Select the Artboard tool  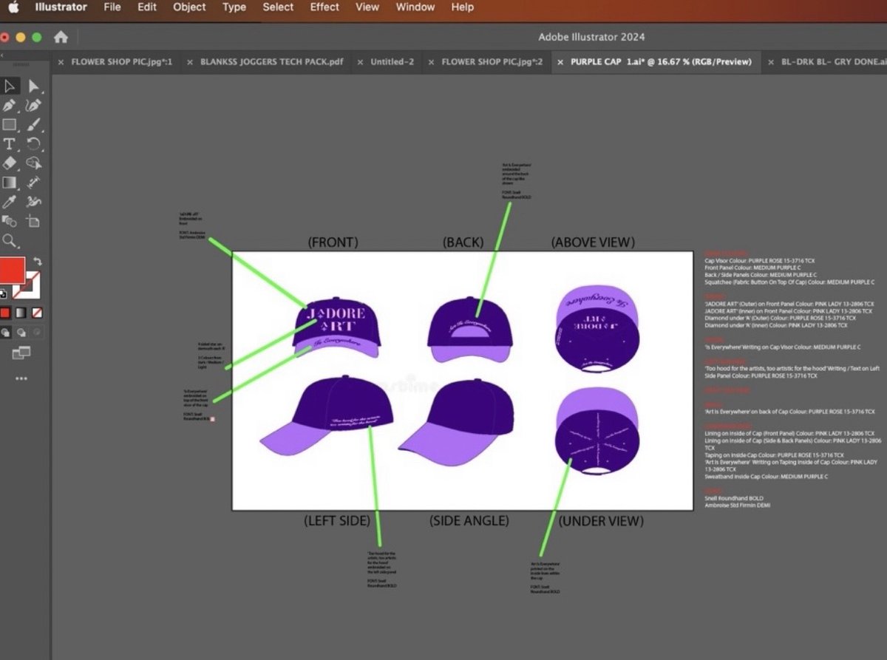[33, 221]
